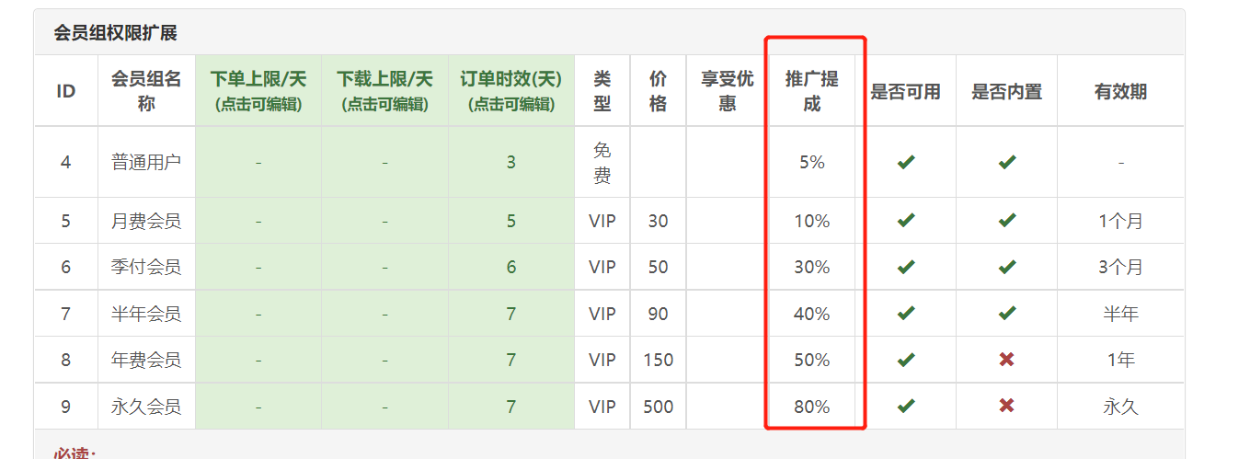This screenshot has width=1250, height=459.
Task: Click 推广提成 column header
Action: (x=812, y=91)
